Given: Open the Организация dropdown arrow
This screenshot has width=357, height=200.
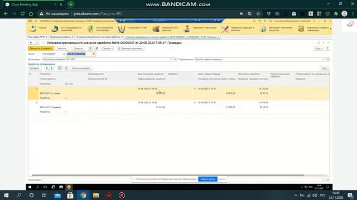Looking at the screenshot, I should pos(172,59).
